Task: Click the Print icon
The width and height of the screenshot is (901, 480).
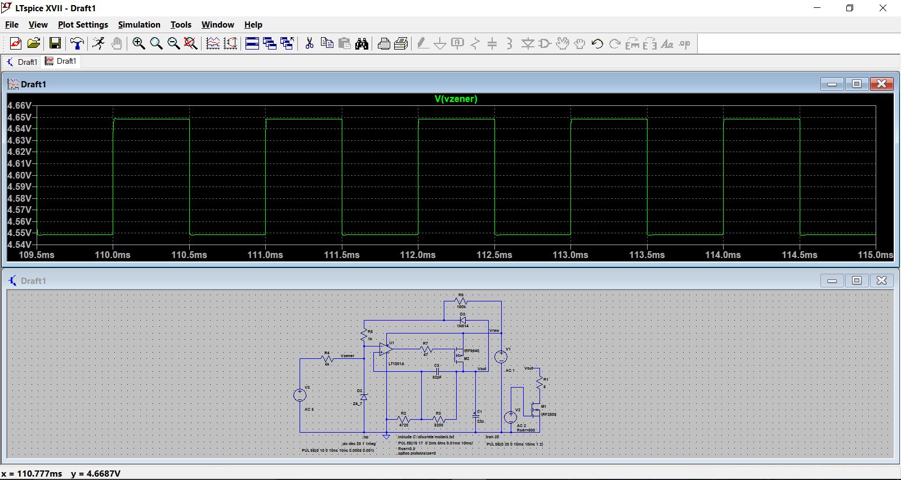Action: 402,43
